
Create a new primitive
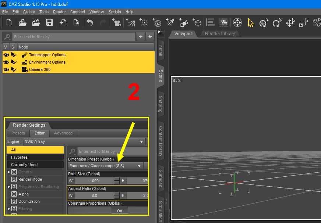(184, 22)
